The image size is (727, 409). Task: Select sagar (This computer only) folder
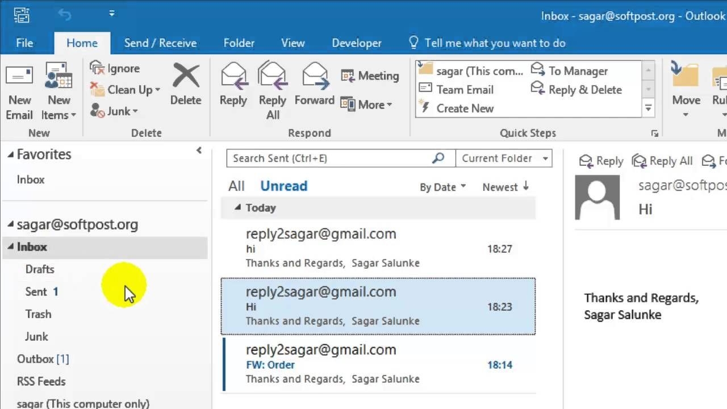(x=83, y=403)
